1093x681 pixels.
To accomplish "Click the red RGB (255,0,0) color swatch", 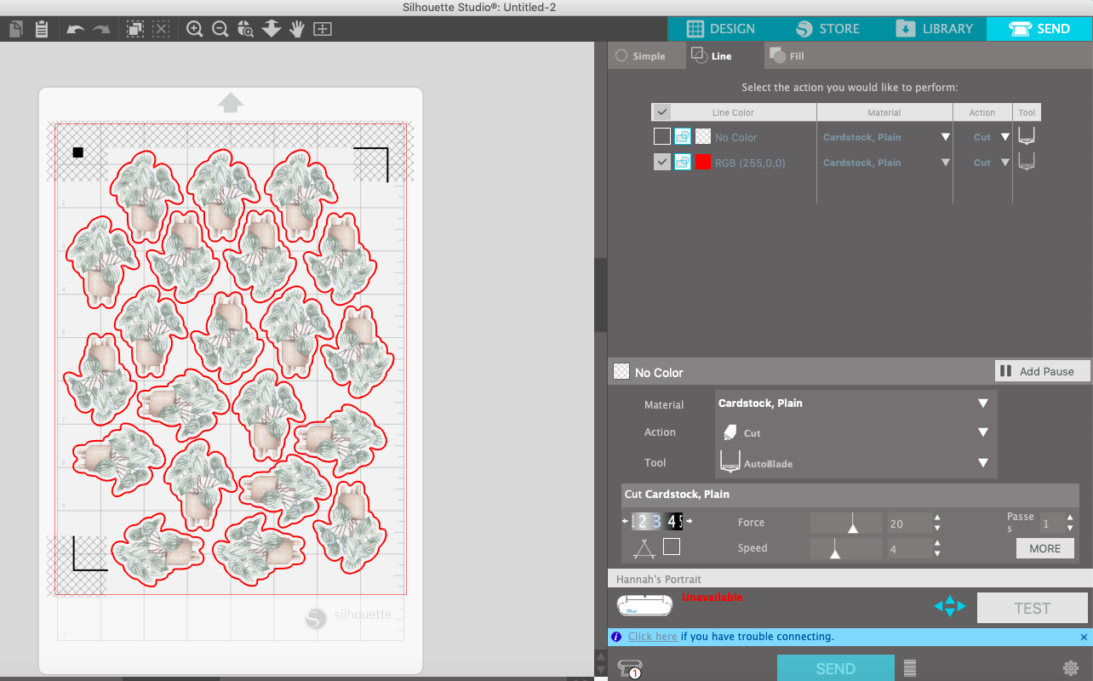I will click(703, 162).
